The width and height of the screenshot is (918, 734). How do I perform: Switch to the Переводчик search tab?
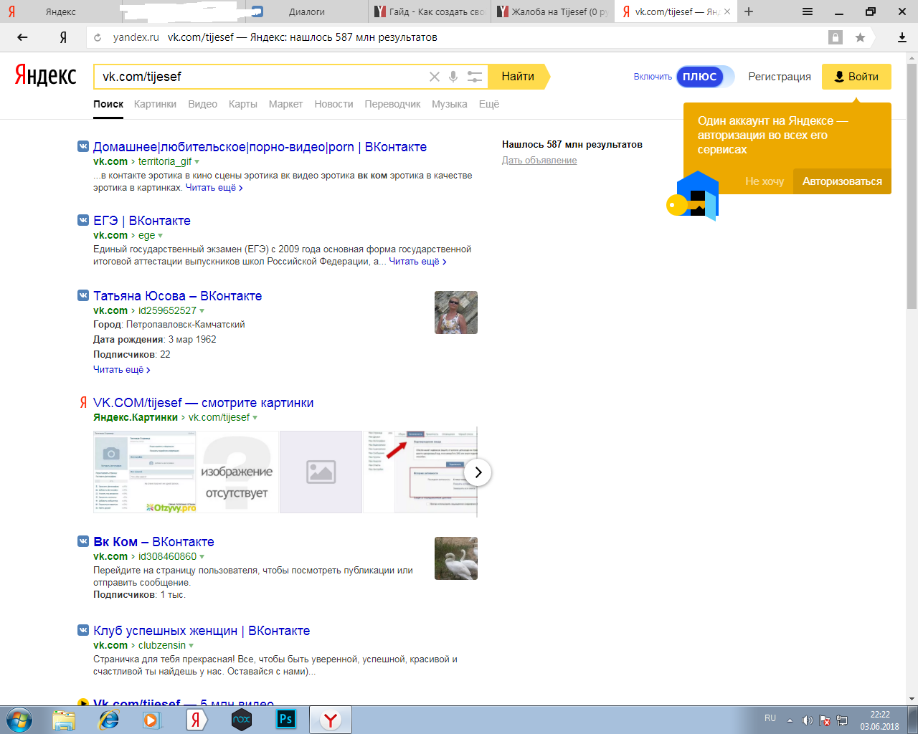click(392, 104)
